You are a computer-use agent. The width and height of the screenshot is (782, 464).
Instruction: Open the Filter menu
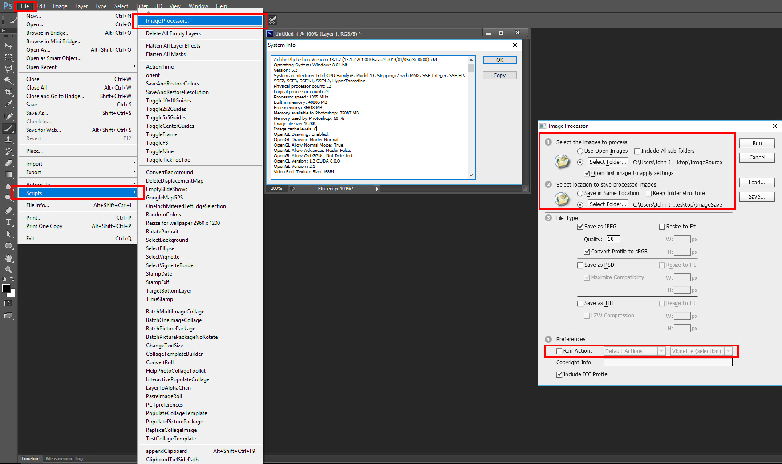click(x=142, y=6)
